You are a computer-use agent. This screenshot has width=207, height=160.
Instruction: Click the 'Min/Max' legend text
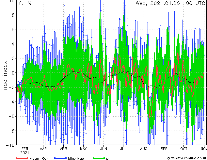coord(76,158)
